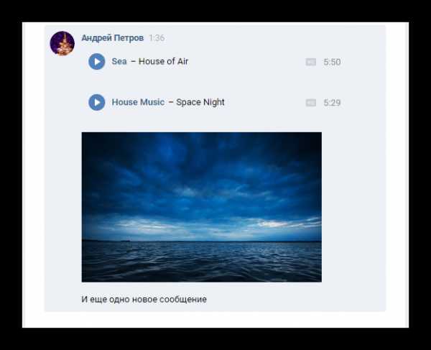Screen dimensions: 431x350
Task: Click the small gray icon beside 5:29
Action: tap(310, 103)
